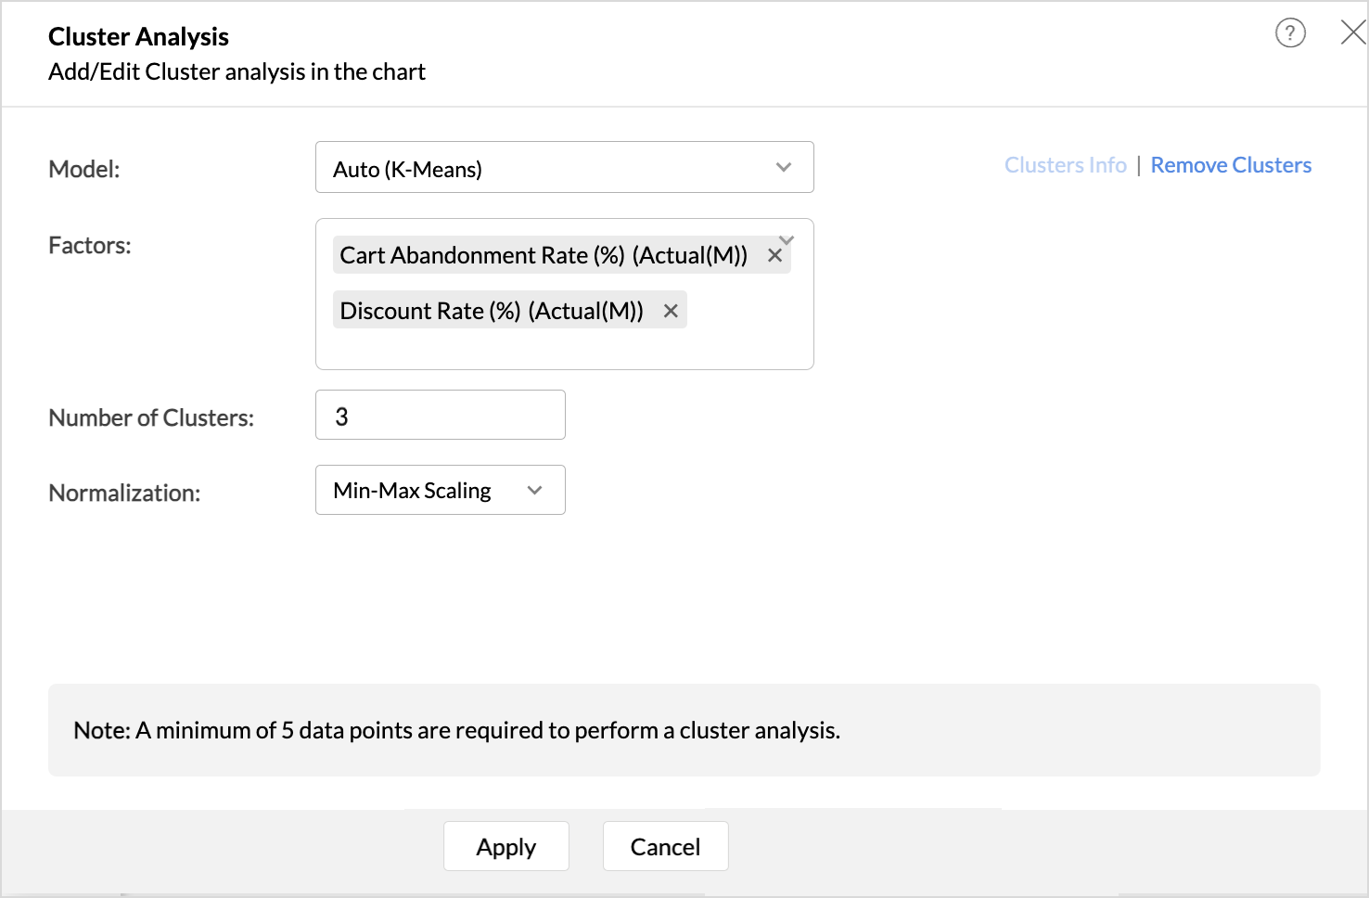Cancel the cluster analysis changes
Viewport: 1369px width, 898px height.
click(665, 846)
